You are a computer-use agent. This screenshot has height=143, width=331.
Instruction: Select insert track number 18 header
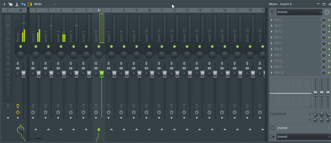(250, 10)
